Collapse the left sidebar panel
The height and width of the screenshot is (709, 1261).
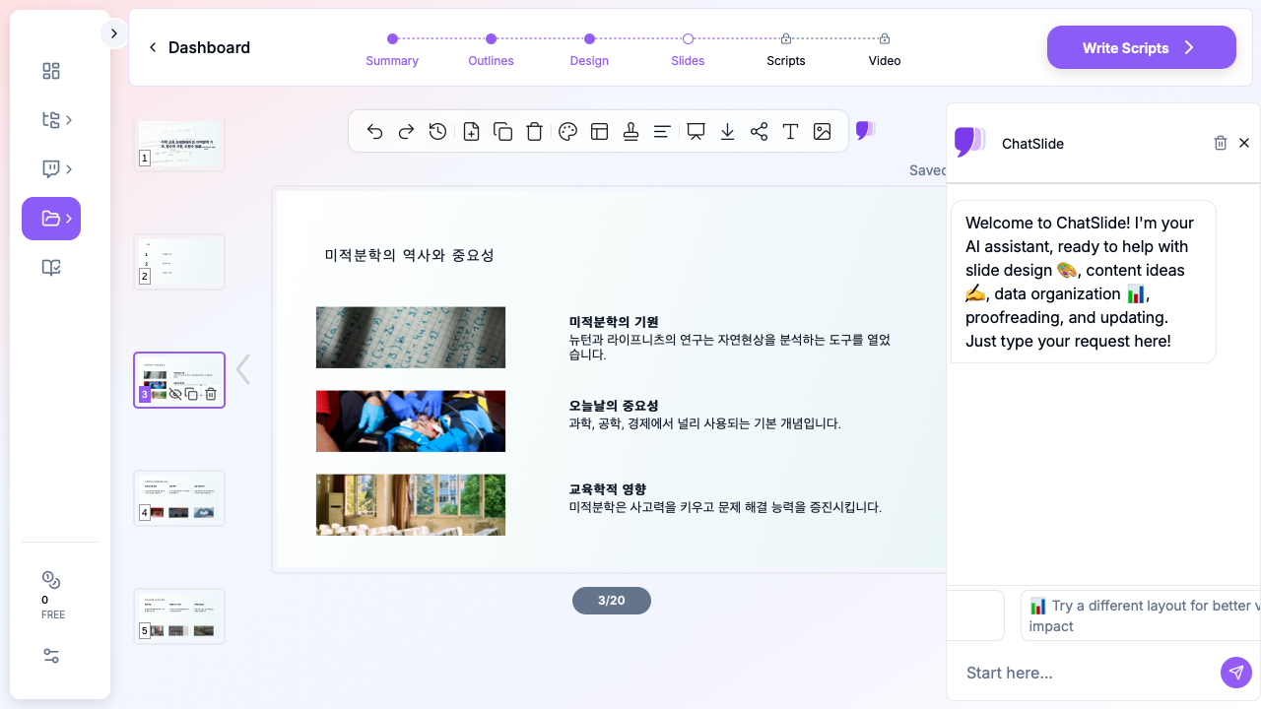coord(113,32)
